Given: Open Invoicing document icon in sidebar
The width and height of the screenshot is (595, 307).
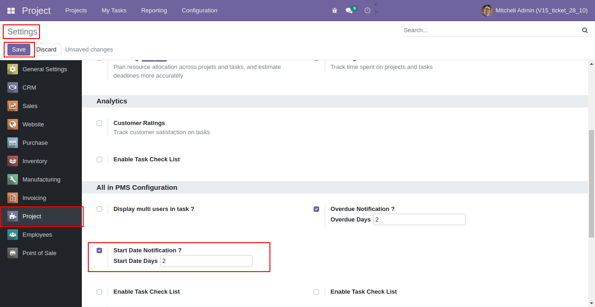Looking at the screenshot, I should pos(13,198).
